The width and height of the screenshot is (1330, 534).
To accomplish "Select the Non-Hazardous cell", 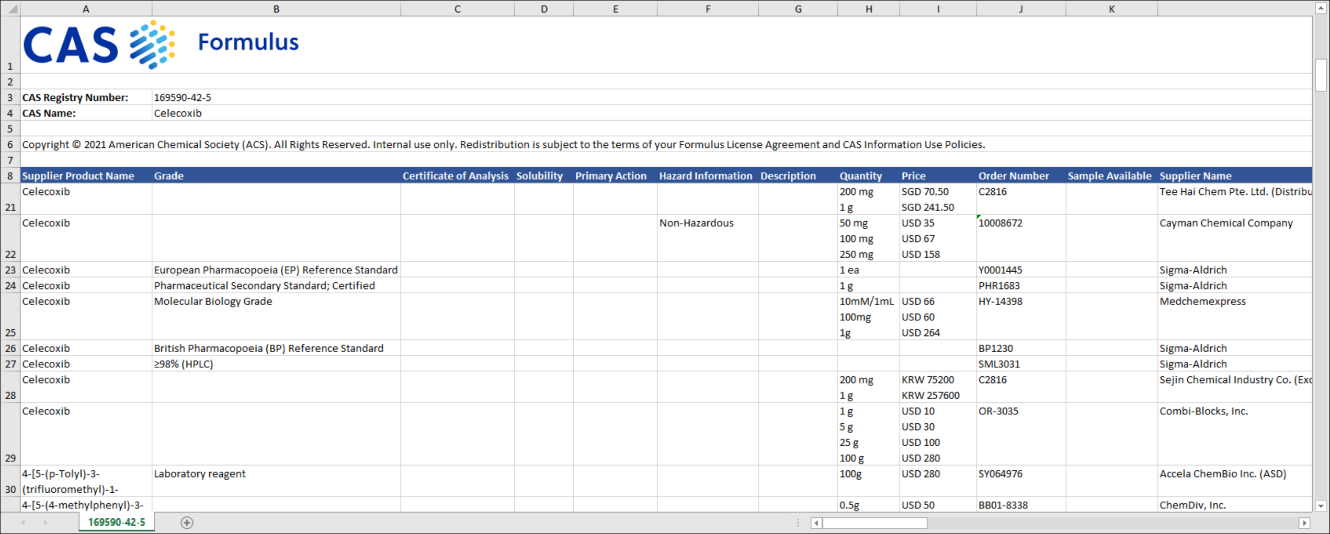I will [708, 238].
